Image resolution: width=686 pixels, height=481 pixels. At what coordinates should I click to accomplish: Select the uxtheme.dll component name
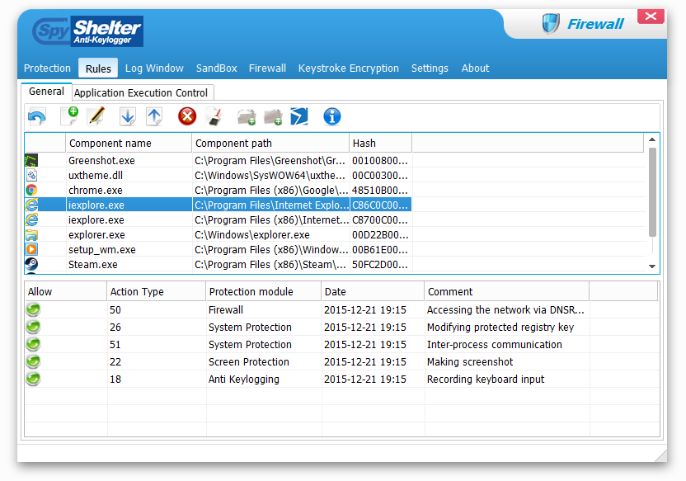(x=96, y=176)
